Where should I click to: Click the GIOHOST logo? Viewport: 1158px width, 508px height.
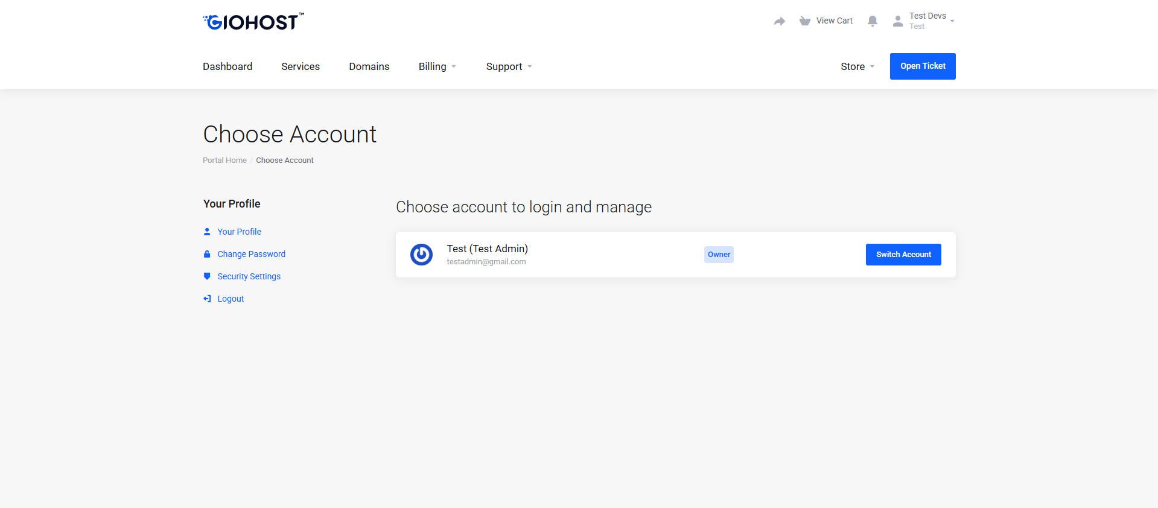pyautogui.click(x=253, y=22)
